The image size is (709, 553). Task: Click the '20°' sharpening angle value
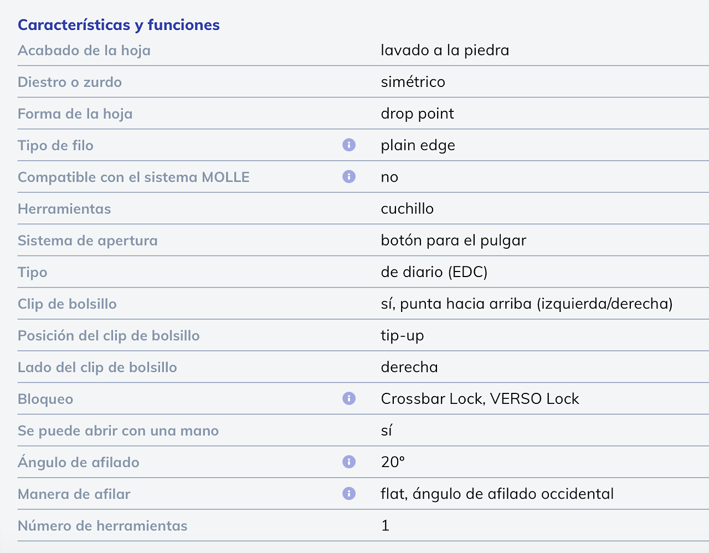(393, 462)
